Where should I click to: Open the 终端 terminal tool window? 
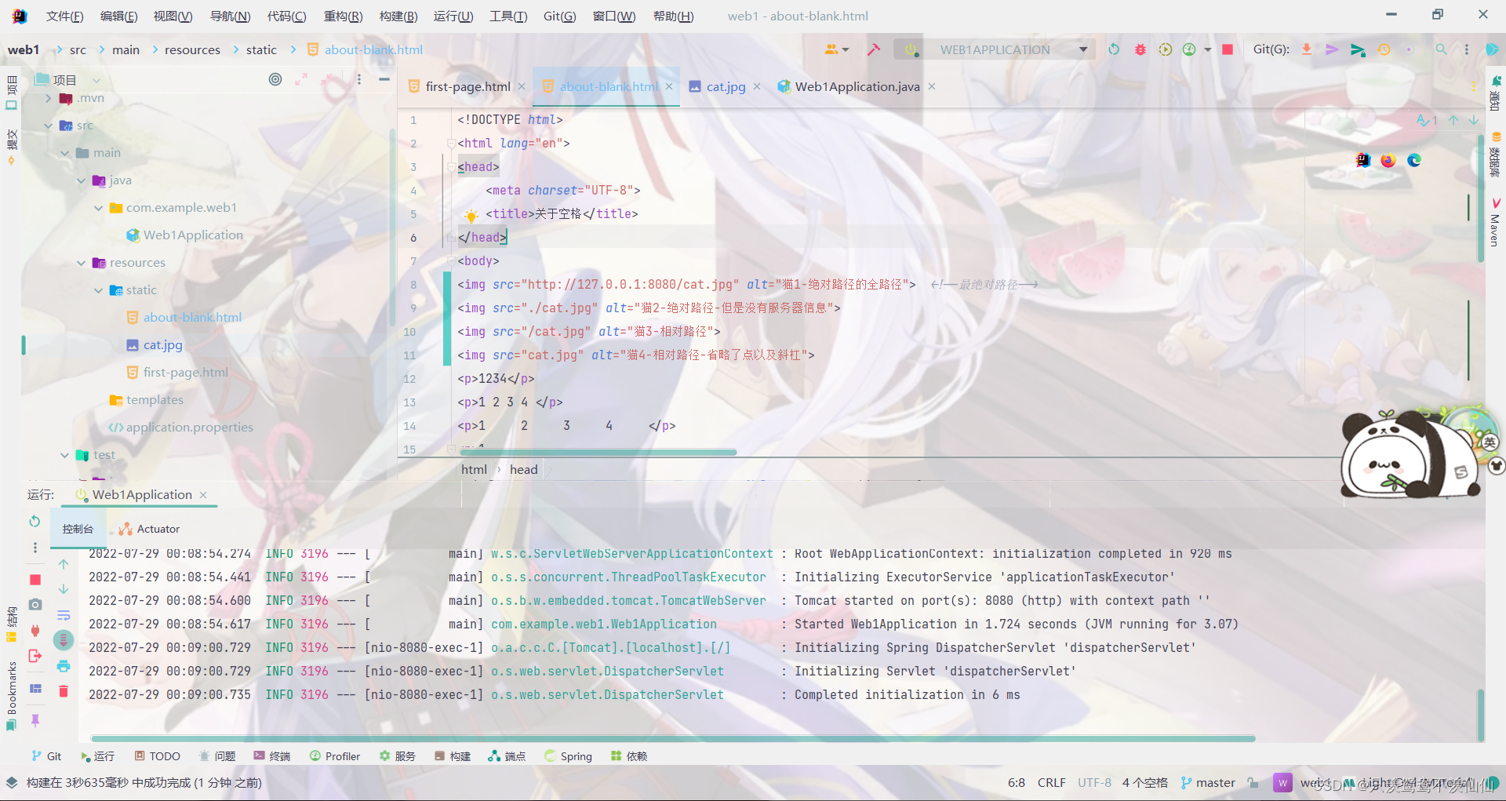(272, 756)
